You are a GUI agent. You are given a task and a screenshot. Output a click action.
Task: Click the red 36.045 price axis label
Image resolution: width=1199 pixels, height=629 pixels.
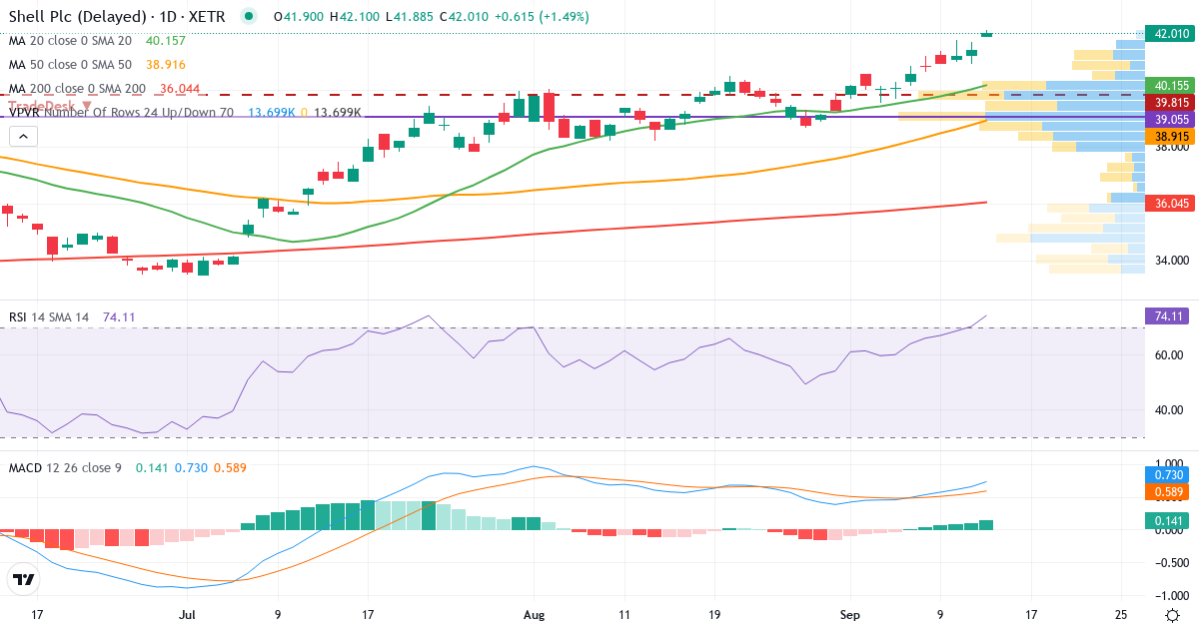pos(1171,203)
